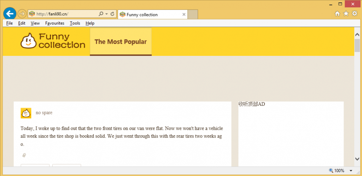Close the Funny collection browser tab
The width and height of the screenshot is (362, 176).
click(x=184, y=14)
